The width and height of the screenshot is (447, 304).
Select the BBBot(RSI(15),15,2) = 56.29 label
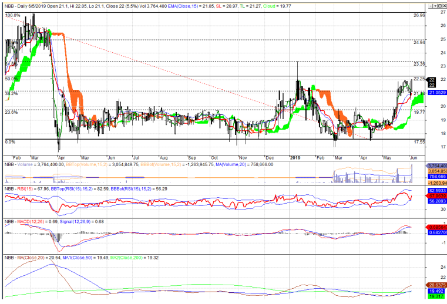pos(139,188)
